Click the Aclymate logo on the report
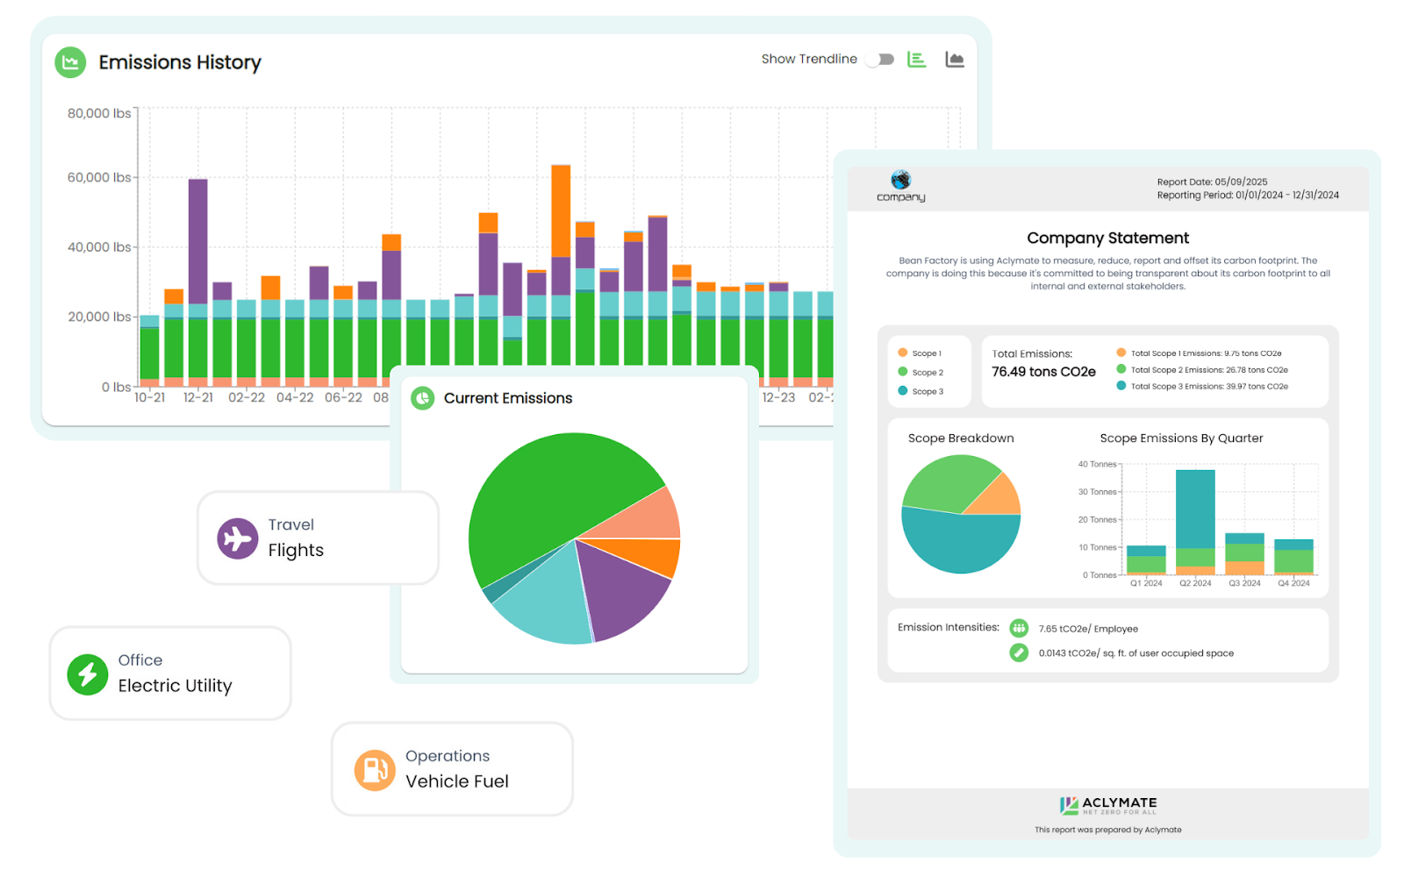 click(1108, 803)
